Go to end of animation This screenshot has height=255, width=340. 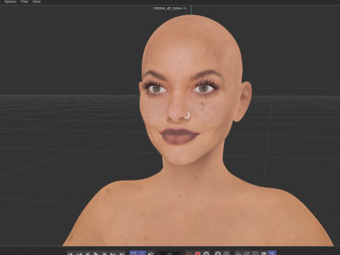pos(122,254)
